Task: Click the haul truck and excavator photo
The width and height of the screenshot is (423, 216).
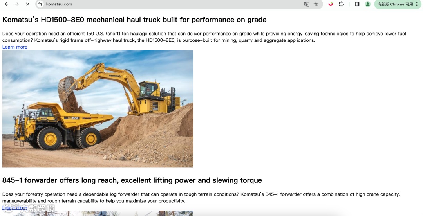Action: (98, 109)
